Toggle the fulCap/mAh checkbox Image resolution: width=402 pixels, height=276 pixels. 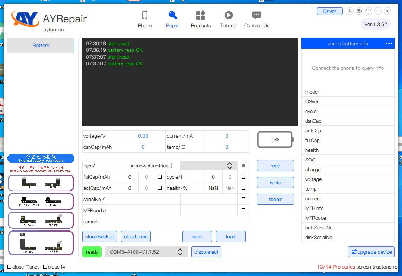click(x=159, y=177)
